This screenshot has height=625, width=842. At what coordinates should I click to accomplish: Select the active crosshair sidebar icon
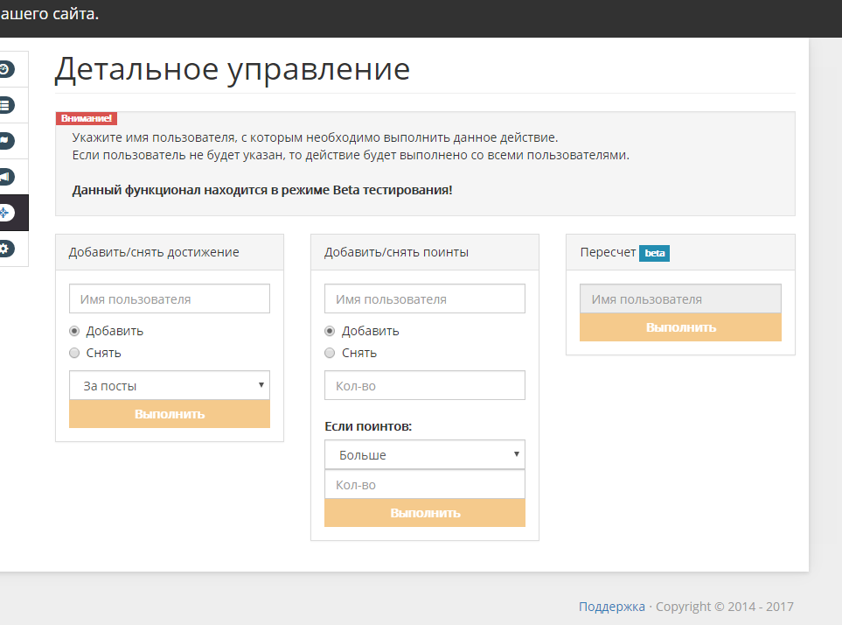(6, 213)
